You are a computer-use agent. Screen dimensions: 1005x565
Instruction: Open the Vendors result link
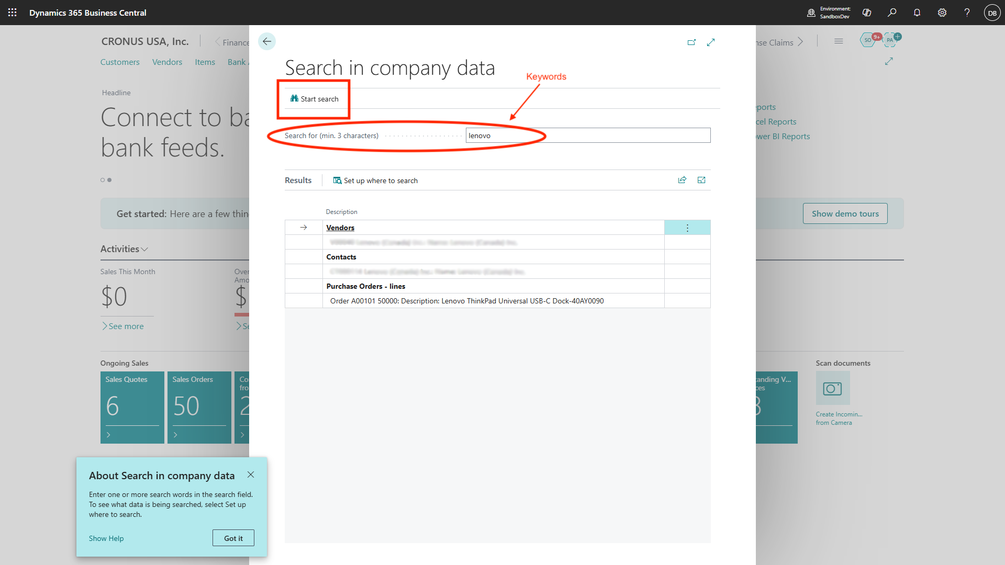coord(340,228)
